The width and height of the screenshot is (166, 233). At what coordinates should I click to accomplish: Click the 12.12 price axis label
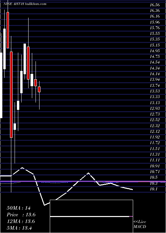[155, 131]
